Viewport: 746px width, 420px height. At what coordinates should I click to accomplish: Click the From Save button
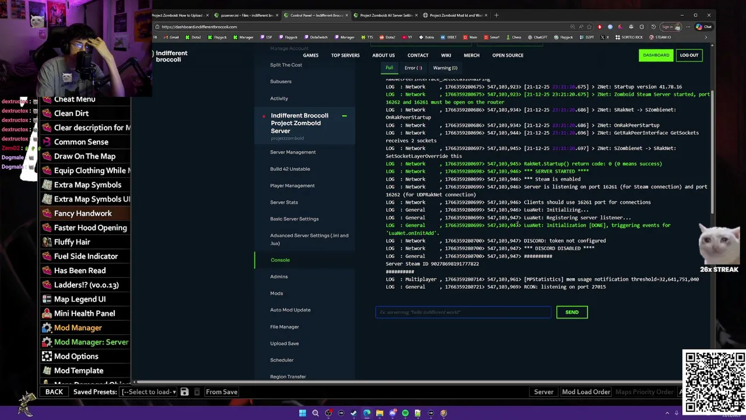pos(221,392)
